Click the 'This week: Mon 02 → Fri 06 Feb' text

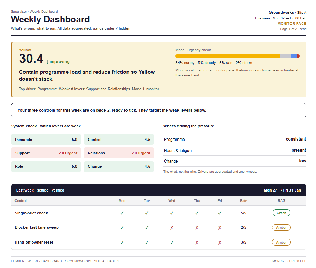tap(280, 18)
